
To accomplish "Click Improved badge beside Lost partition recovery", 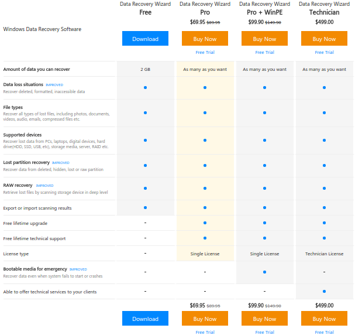I will pos(61,163).
